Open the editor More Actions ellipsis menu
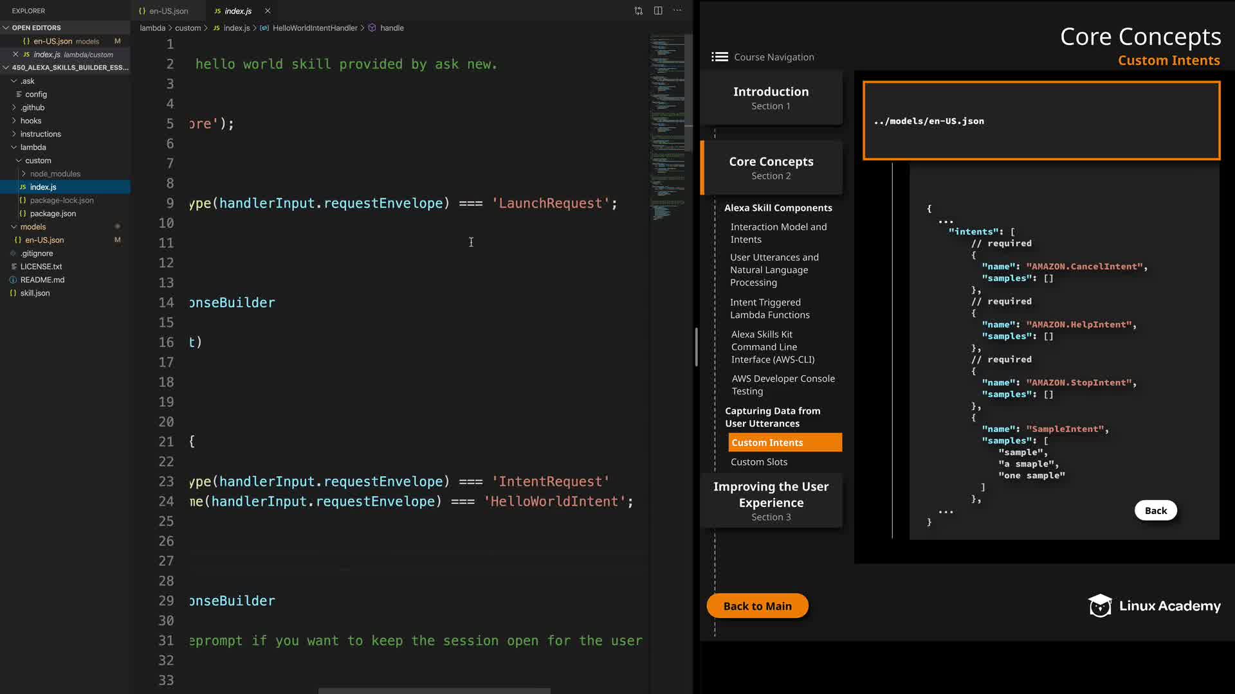1235x694 pixels. (677, 11)
